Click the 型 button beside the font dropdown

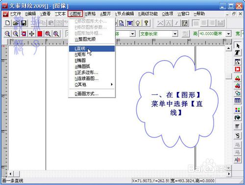185,34
